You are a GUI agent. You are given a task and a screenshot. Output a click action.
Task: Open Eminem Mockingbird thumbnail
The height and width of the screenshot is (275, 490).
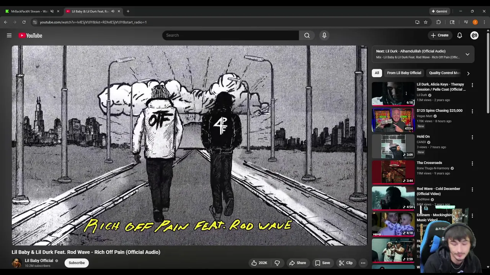(393, 224)
